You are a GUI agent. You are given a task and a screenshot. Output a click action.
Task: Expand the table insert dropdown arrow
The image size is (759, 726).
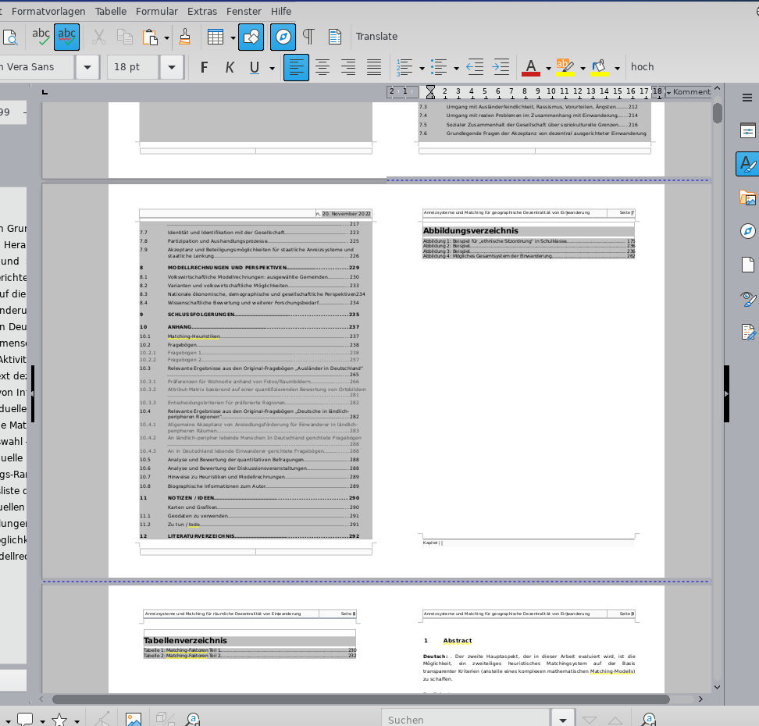click(233, 37)
